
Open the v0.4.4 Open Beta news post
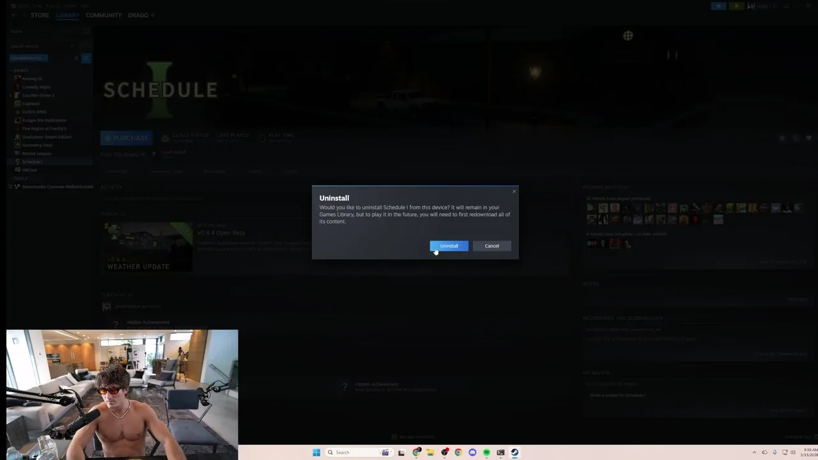click(x=220, y=233)
